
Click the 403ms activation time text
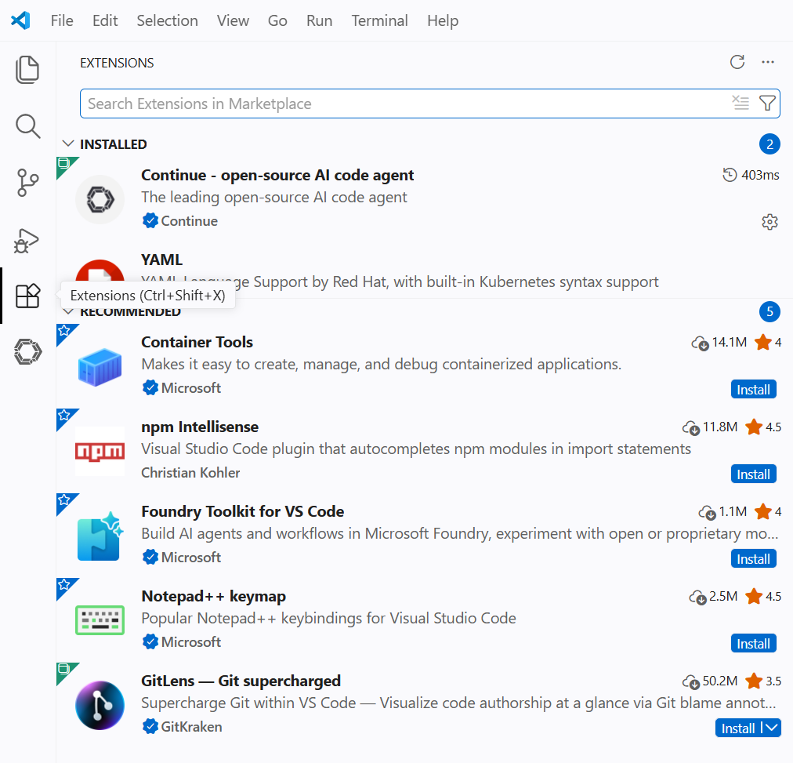(x=760, y=175)
